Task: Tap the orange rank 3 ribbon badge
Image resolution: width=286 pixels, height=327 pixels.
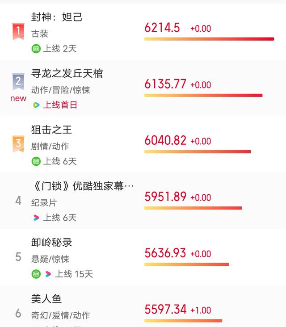Action: tap(18, 144)
